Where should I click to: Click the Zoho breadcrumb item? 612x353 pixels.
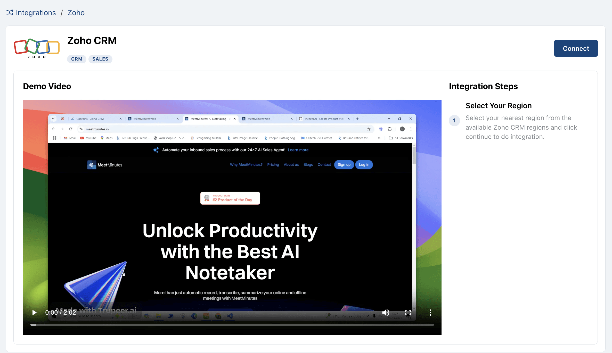[x=76, y=13]
